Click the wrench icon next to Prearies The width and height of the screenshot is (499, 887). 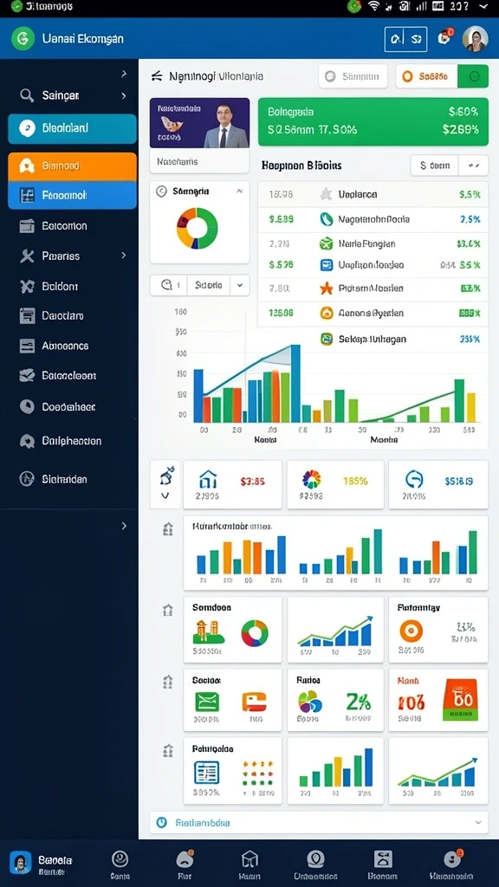coord(27,256)
